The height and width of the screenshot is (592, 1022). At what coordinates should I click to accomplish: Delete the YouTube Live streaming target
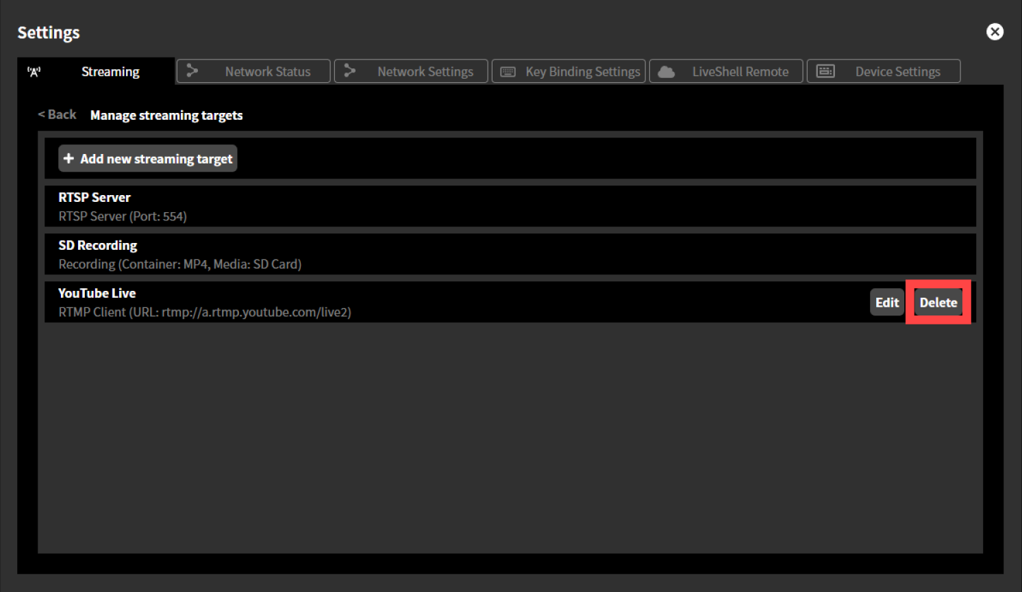point(938,302)
